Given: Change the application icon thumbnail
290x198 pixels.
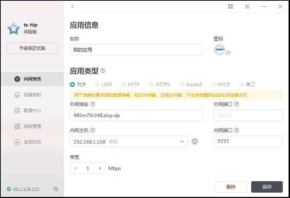Looking at the screenshot, I should (x=219, y=50).
